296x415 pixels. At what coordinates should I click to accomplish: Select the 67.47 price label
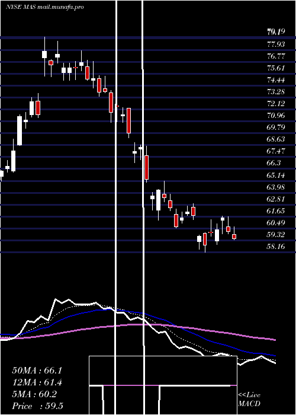(x=276, y=151)
